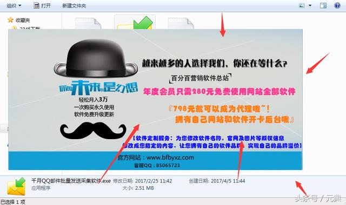Select the blank document file on right
Screen dimensions: 346x205
point(181,24)
